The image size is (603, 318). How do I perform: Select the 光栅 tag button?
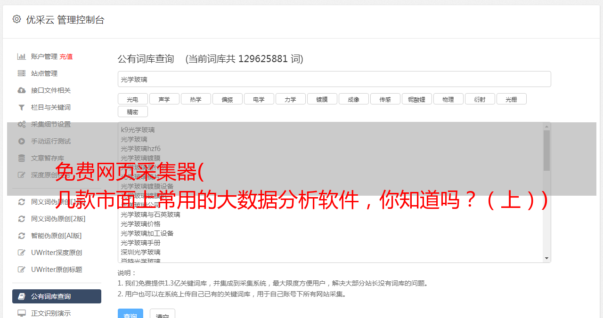(x=512, y=99)
